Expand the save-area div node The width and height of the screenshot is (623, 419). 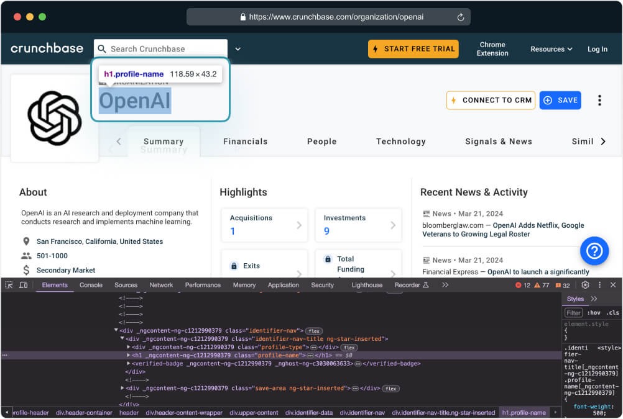122,388
